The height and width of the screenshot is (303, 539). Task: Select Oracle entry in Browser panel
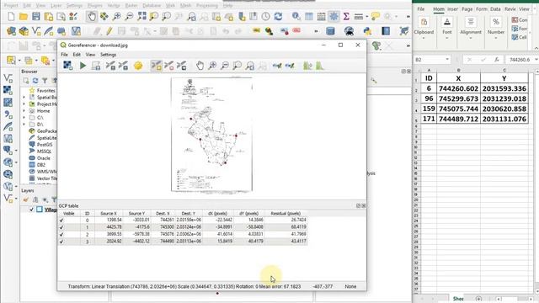[x=43, y=158]
